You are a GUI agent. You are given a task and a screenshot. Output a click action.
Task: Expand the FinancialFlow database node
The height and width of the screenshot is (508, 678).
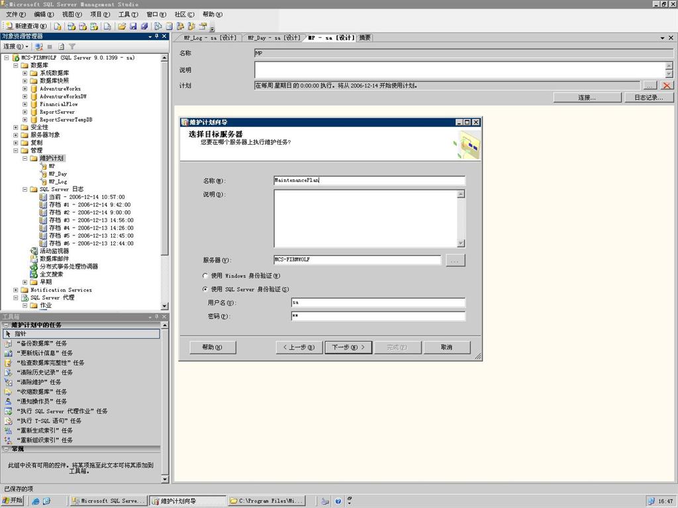pyautogui.click(x=25, y=104)
